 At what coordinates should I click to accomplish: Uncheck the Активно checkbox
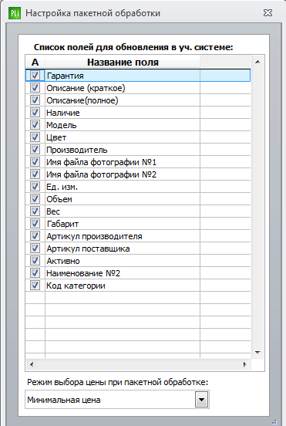[x=35, y=261]
